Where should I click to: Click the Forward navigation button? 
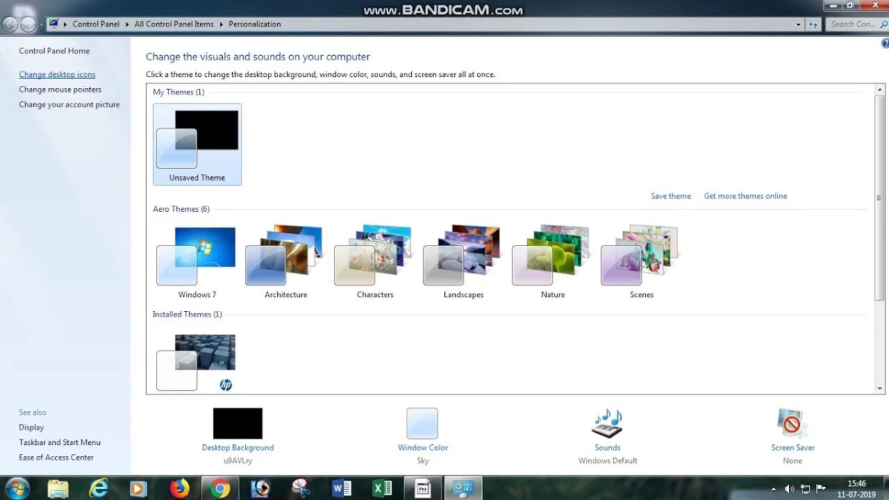click(28, 24)
